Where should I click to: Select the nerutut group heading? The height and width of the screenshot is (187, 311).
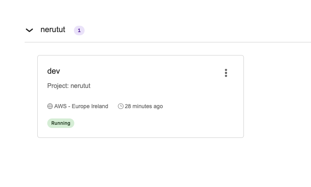coord(53,30)
